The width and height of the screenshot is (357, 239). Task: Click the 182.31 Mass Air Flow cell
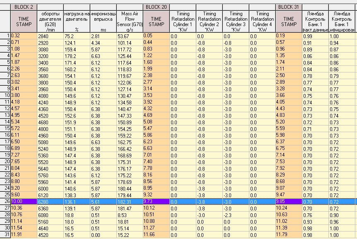coord(130,201)
